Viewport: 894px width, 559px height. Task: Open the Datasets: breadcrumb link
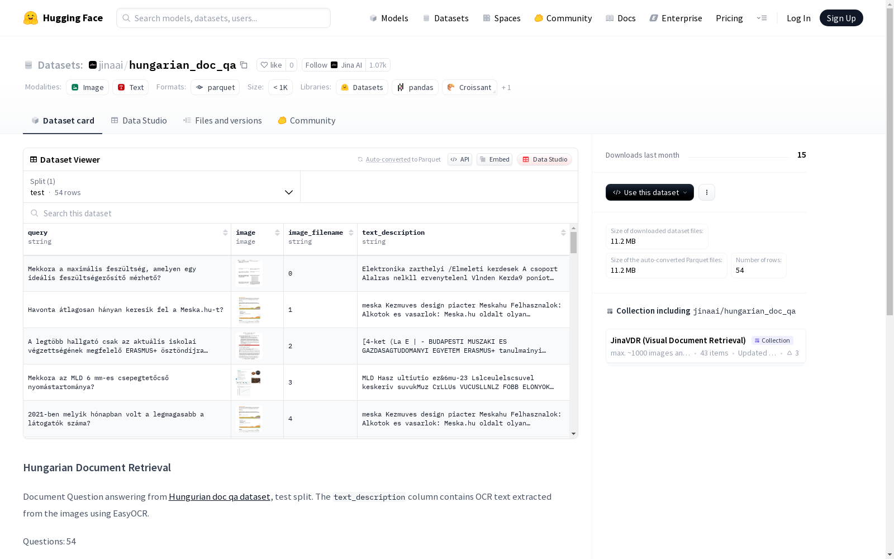click(60, 65)
